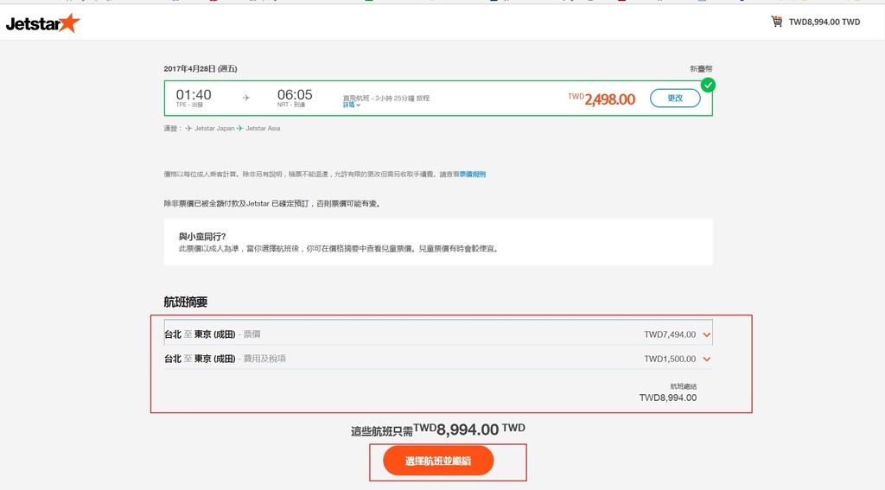Click the airplane icon between flight times
Viewport: 885px width, 490px height.
tap(246, 98)
